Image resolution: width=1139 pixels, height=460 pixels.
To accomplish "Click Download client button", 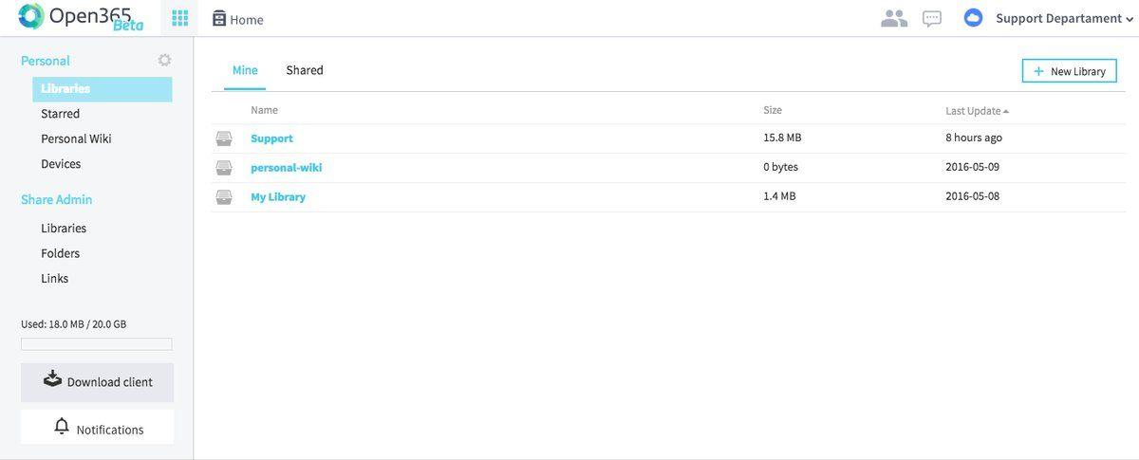I will point(97,381).
